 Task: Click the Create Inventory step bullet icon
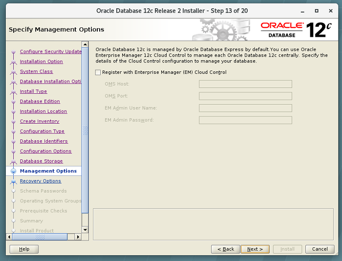pos(14,121)
